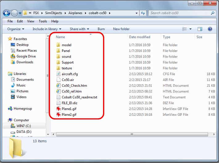The height and width of the screenshot is (163, 219).
Task: Click the blue Help question mark icon
Action: pyautogui.click(x=210, y=29)
